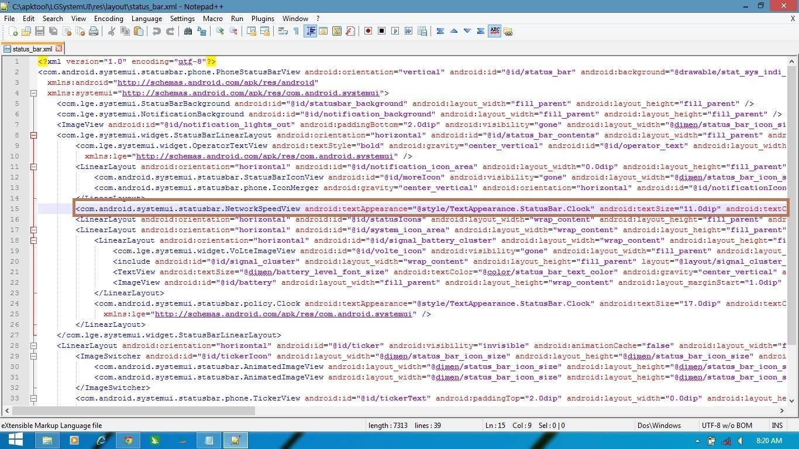Click the Open file toolbar icon
The image size is (799, 449).
coord(26,31)
